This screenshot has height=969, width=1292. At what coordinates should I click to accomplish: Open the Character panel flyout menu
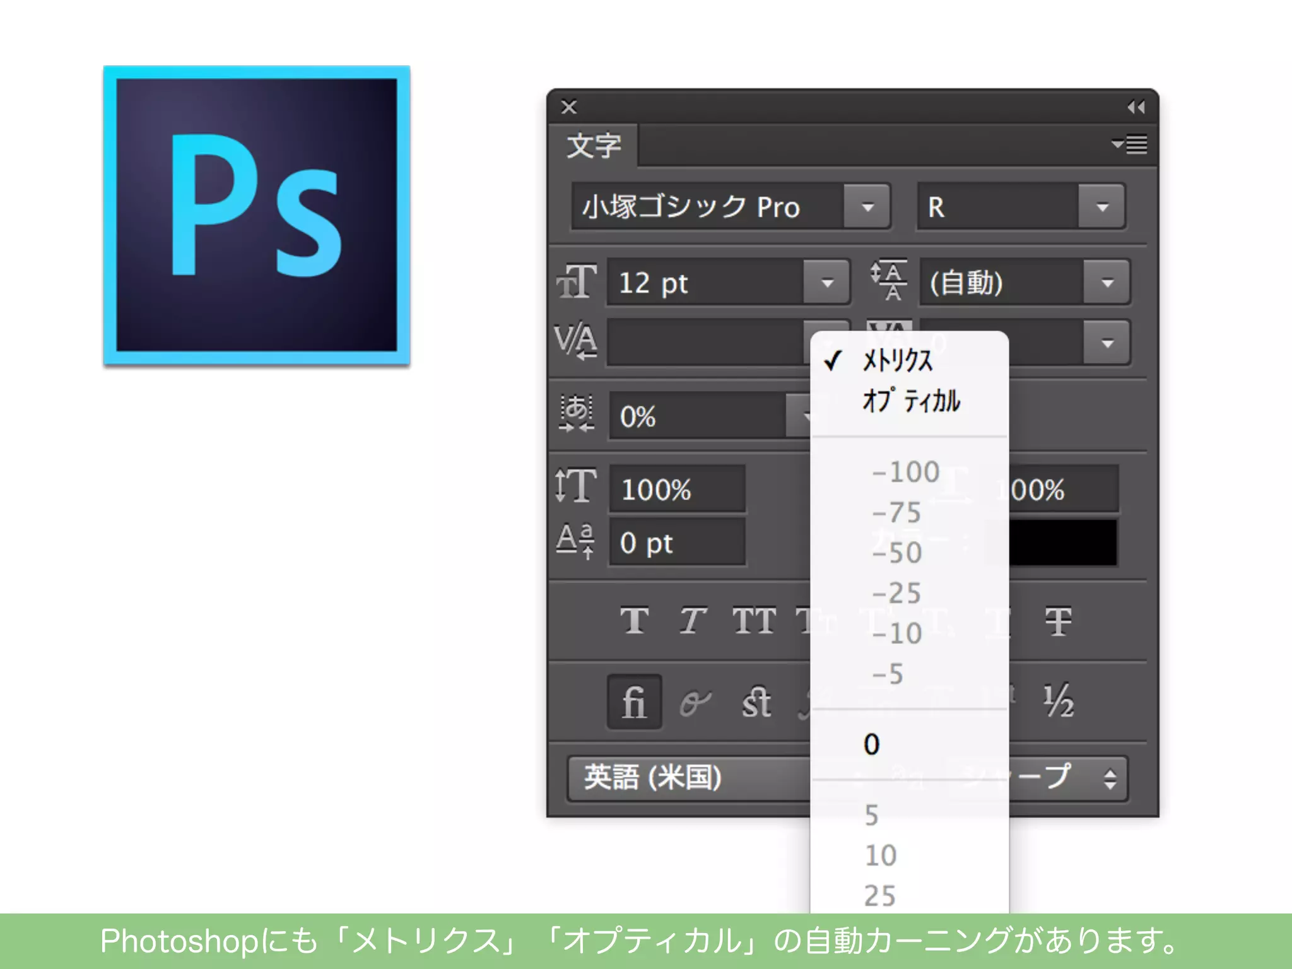click(1130, 144)
